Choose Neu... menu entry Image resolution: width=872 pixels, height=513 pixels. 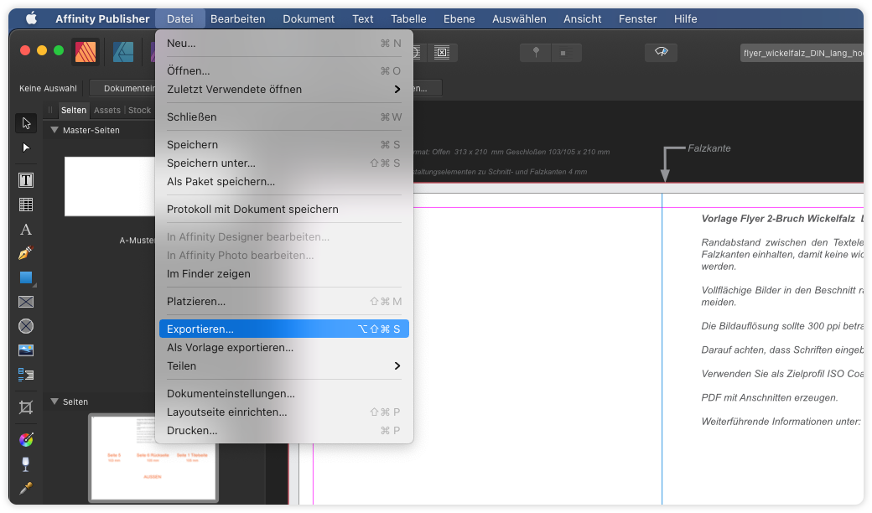[x=284, y=44]
